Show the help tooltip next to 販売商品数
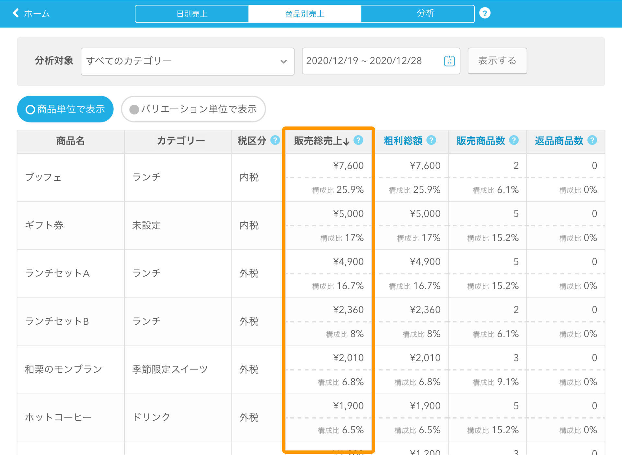 coord(514,140)
